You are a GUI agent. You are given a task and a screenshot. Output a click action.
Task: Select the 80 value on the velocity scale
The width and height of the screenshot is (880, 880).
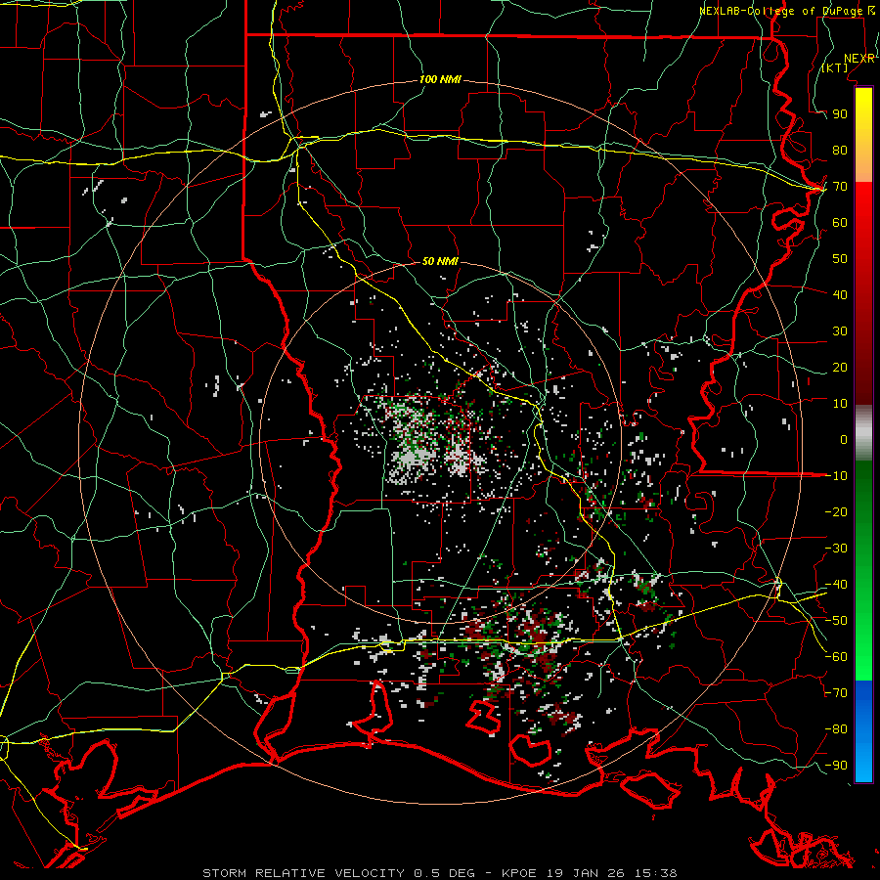[x=840, y=151]
